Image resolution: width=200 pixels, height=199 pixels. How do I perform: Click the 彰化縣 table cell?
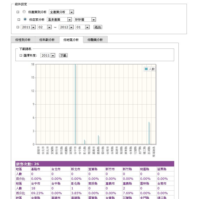(79, 184)
